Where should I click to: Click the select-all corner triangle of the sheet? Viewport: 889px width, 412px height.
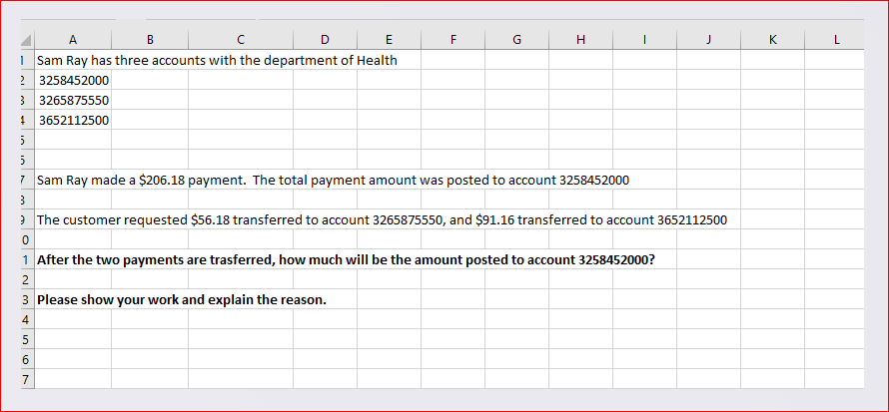click(28, 40)
